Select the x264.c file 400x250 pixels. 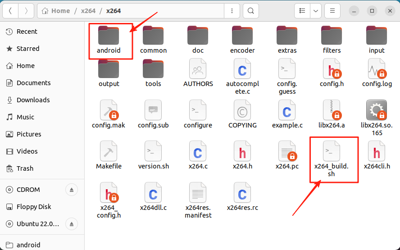tap(198, 155)
